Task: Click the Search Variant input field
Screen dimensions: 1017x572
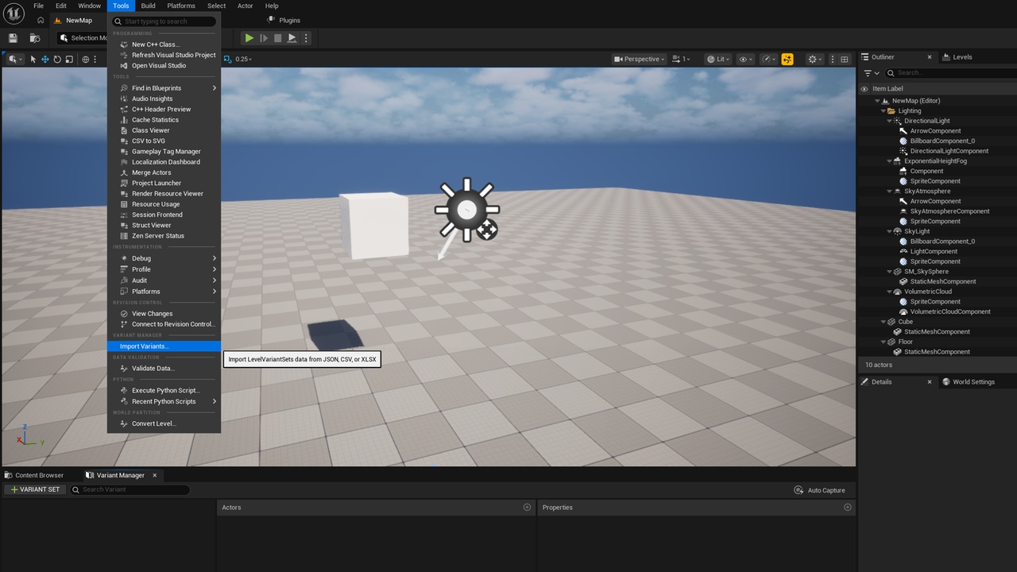Action: (130, 489)
